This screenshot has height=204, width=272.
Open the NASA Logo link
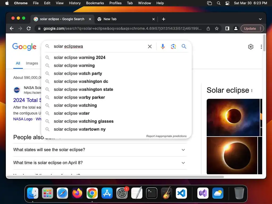[x=23, y=119]
